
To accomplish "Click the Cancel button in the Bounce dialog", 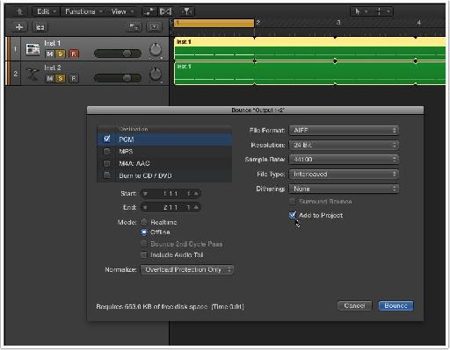I will click(x=354, y=306).
